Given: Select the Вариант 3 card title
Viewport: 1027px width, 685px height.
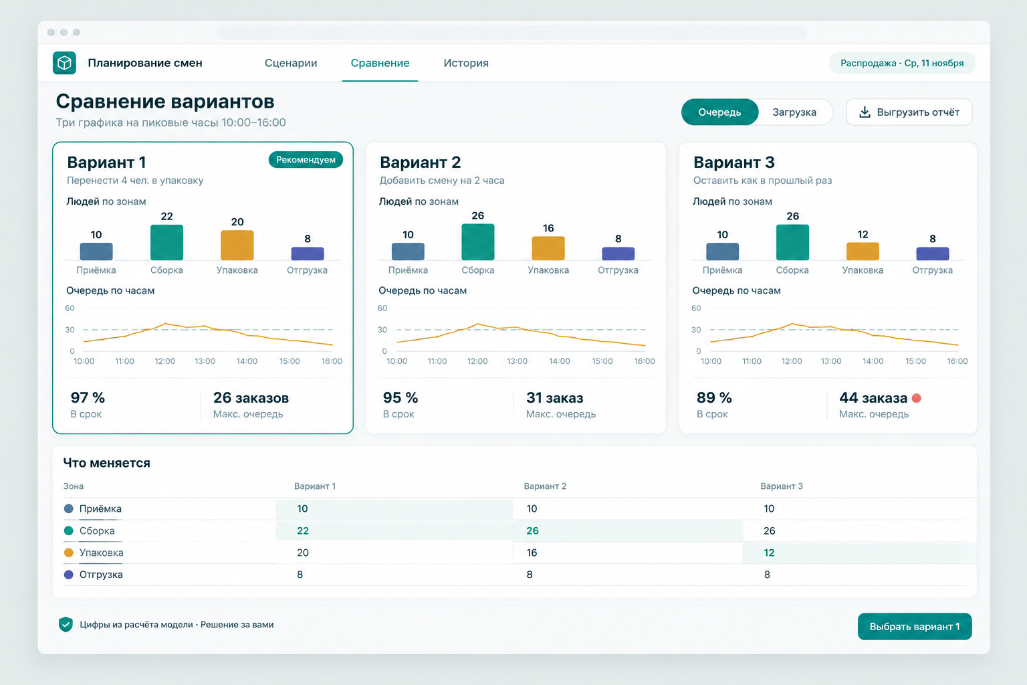Looking at the screenshot, I should point(733,163).
